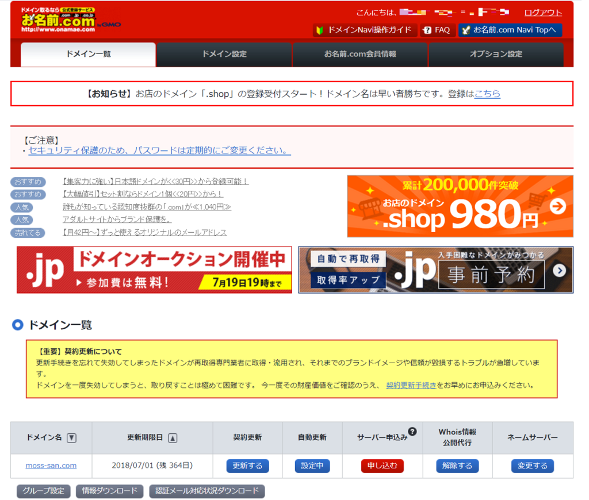Click the 自動更新 column header

(x=312, y=438)
